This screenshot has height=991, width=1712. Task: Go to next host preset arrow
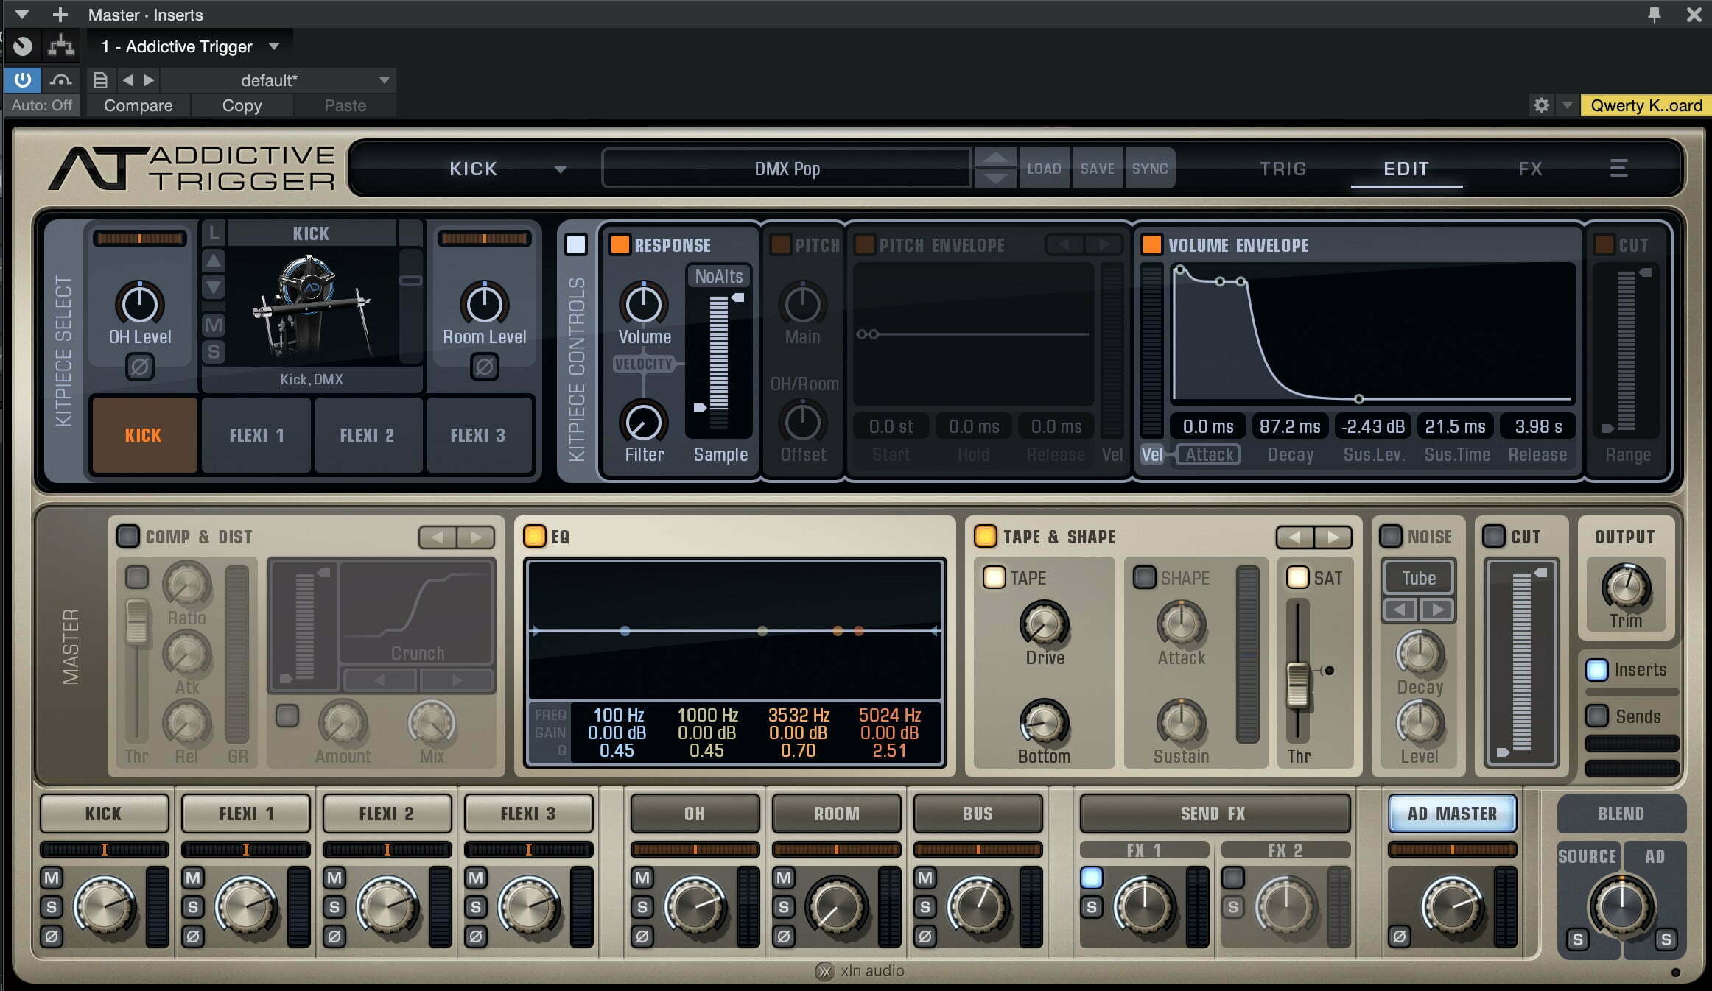pyautogui.click(x=150, y=80)
